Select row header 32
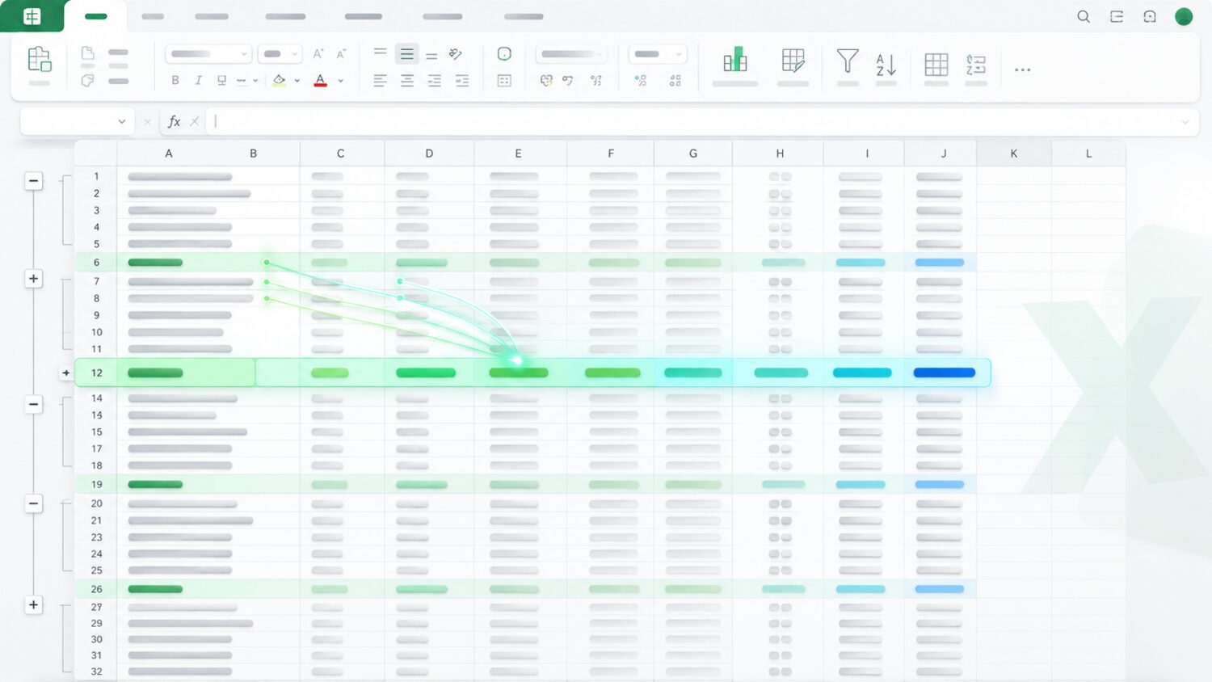The image size is (1212, 682). 96,671
